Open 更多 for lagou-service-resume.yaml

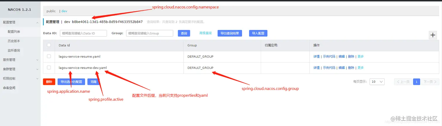coord(361,57)
